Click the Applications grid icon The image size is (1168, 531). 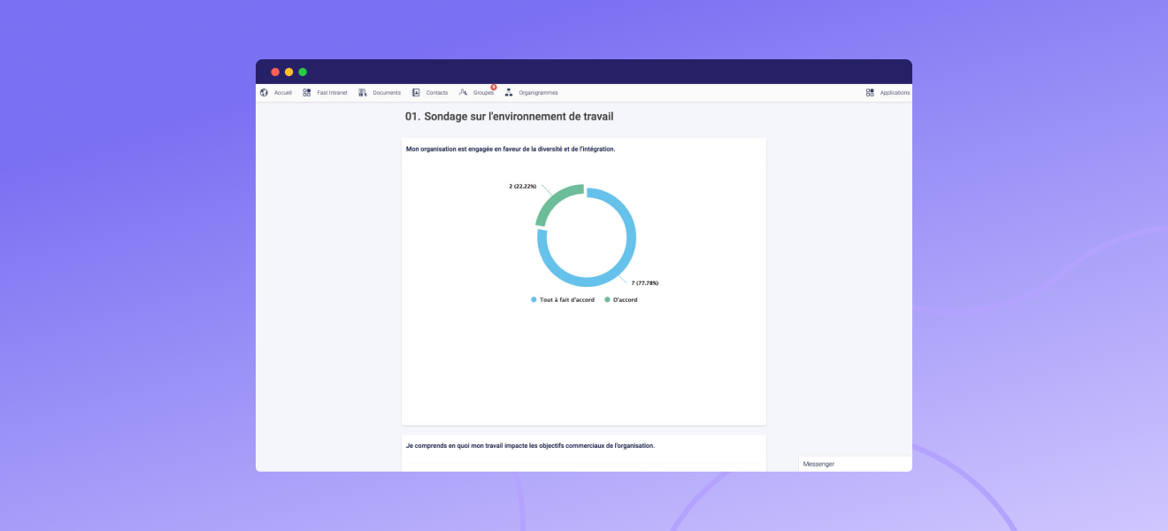tap(870, 93)
